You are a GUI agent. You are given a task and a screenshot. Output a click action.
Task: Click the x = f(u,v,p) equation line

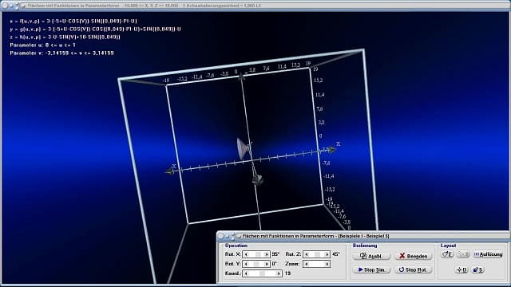(73, 22)
